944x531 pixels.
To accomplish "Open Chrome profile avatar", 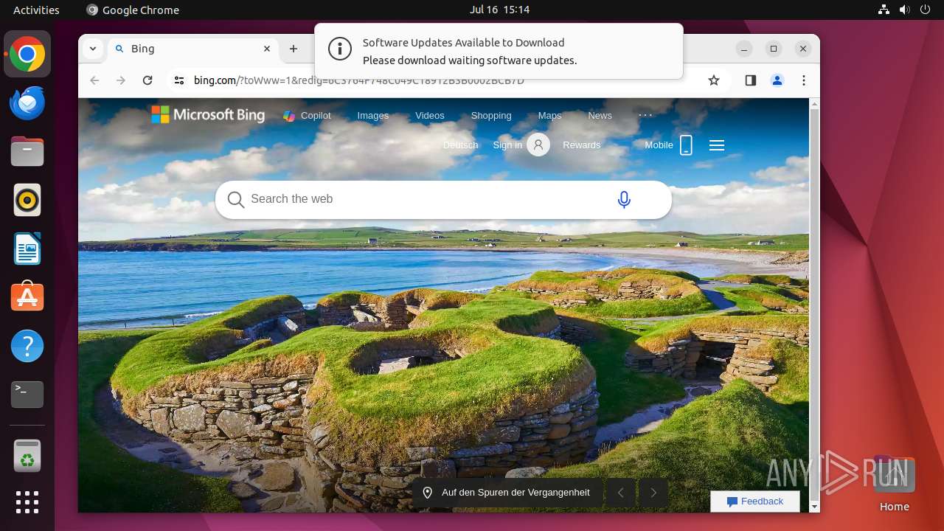I will click(x=777, y=80).
